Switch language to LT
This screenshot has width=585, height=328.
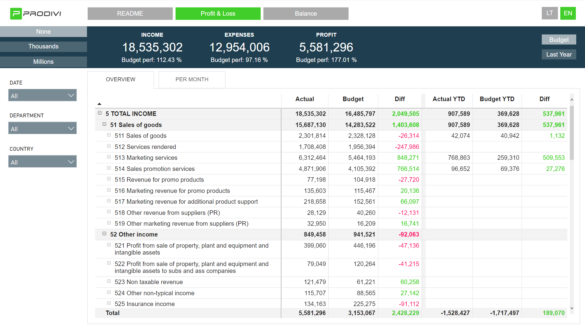click(x=549, y=13)
